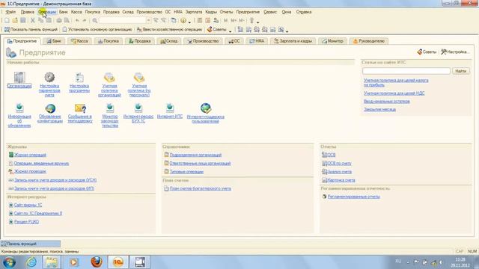Viewport: 479px width, 269px height.
Task: Click the yellow Help icon in toolbar
Action: click(x=183, y=20)
